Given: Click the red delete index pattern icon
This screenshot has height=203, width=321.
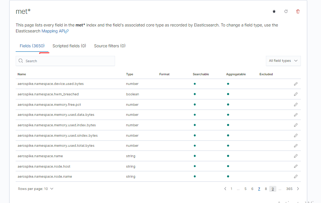Looking at the screenshot, I should click(x=298, y=12).
